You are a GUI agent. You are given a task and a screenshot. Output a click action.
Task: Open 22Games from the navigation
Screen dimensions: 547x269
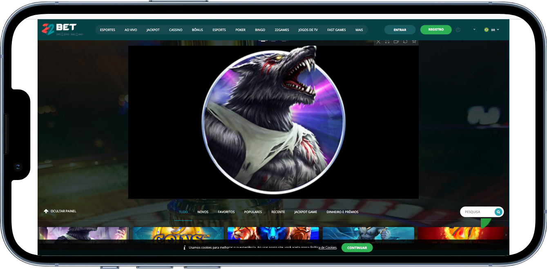[282, 30]
